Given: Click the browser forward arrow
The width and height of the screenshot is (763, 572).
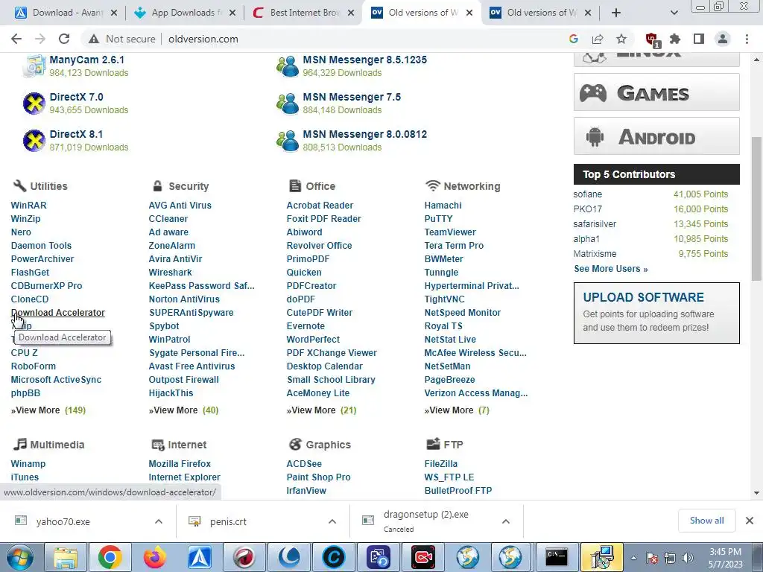Looking at the screenshot, I should (40, 39).
